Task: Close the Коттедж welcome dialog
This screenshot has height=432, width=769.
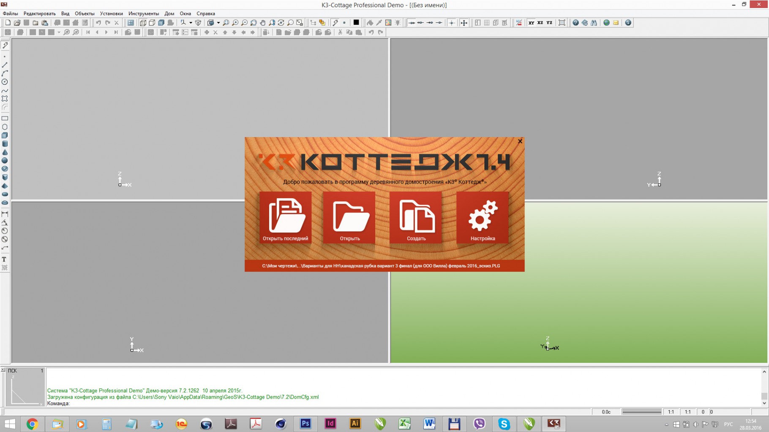Action: pyautogui.click(x=520, y=141)
